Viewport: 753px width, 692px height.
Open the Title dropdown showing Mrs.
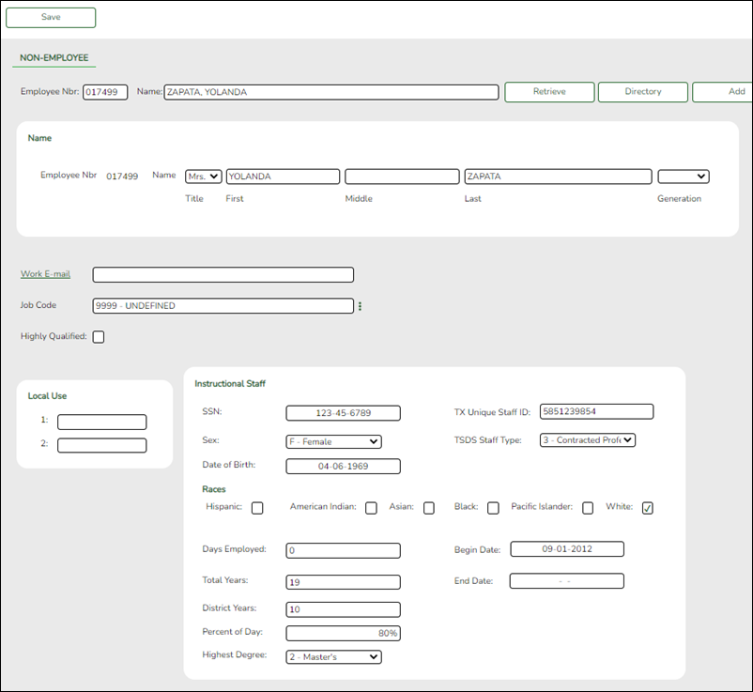point(203,177)
